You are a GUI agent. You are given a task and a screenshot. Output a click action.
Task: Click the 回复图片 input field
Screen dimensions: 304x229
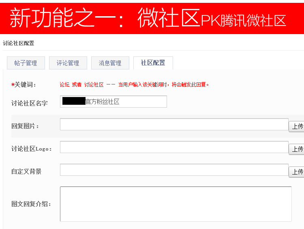tap(174, 124)
